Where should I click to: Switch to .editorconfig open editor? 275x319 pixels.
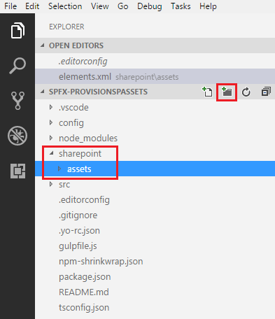(x=155, y=61)
